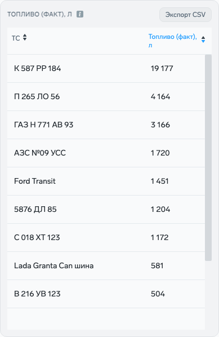
Task: Click the fuel value 4 164
Action: tap(160, 96)
